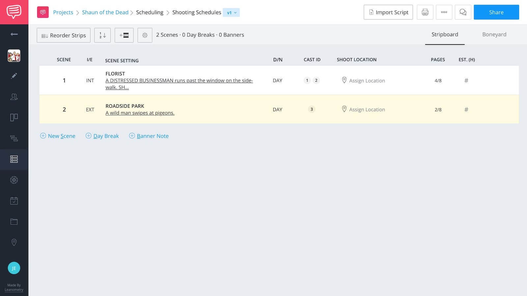Click cast ID badge 2 in the FLORIST row

pos(316,80)
